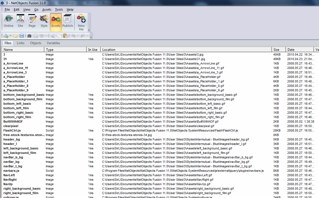The image size is (319, 198).
Task: Switch to the Variables tab
Action: pyautogui.click(x=53, y=43)
